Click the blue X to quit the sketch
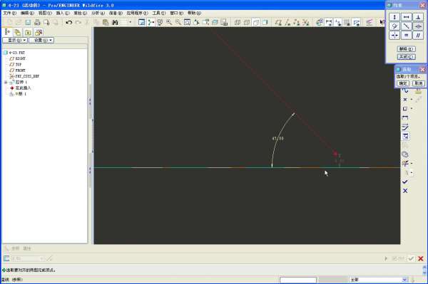Viewport: 428px width, 284px height. (x=405, y=191)
